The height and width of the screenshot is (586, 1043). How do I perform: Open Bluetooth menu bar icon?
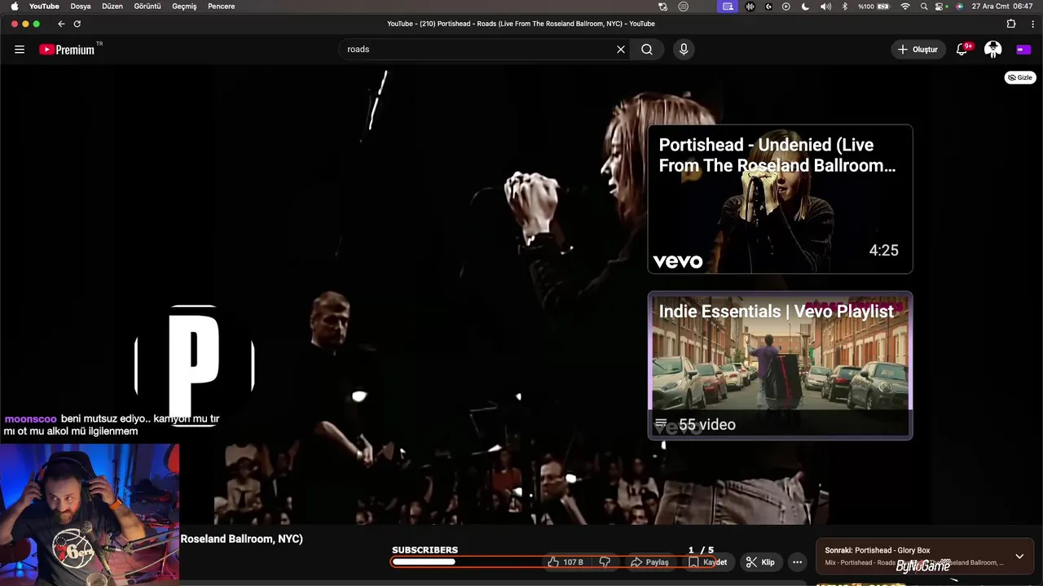[x=844, y=7]
